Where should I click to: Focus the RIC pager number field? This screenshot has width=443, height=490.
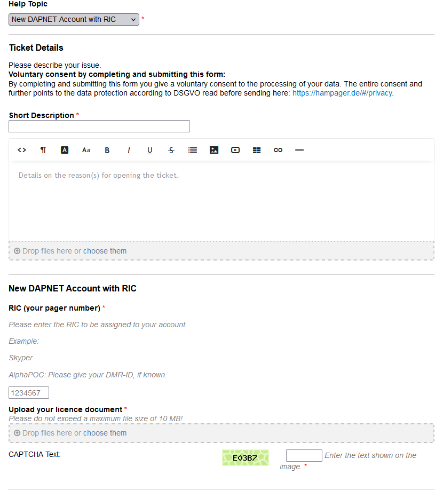pos(29,393)
